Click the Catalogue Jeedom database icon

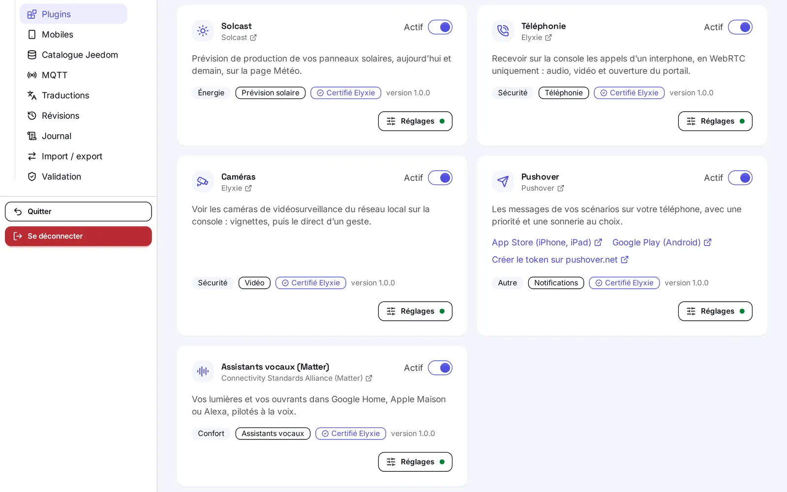click(32, 55)
